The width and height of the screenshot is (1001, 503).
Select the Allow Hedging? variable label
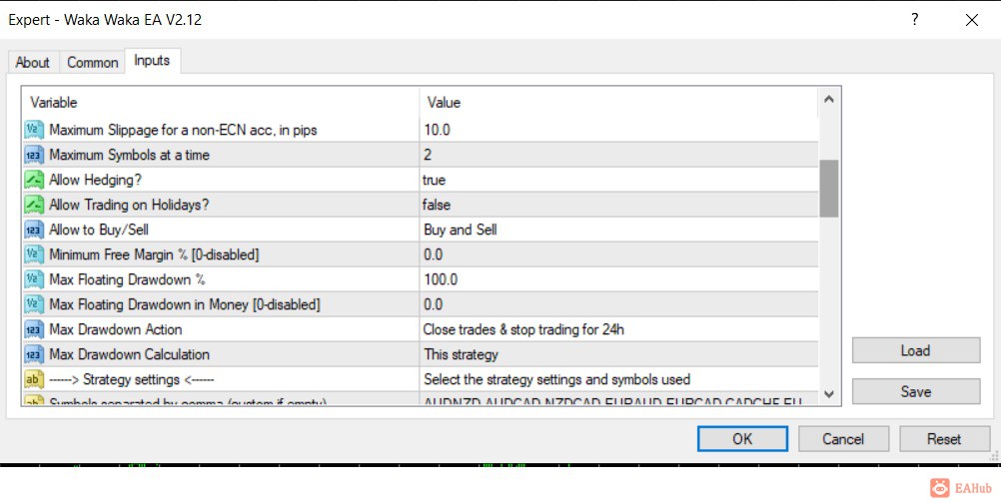tap(96, 180)
